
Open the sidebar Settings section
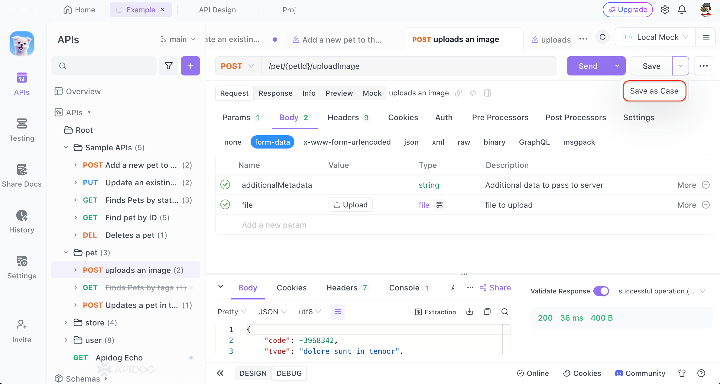[x=22, y=268]
